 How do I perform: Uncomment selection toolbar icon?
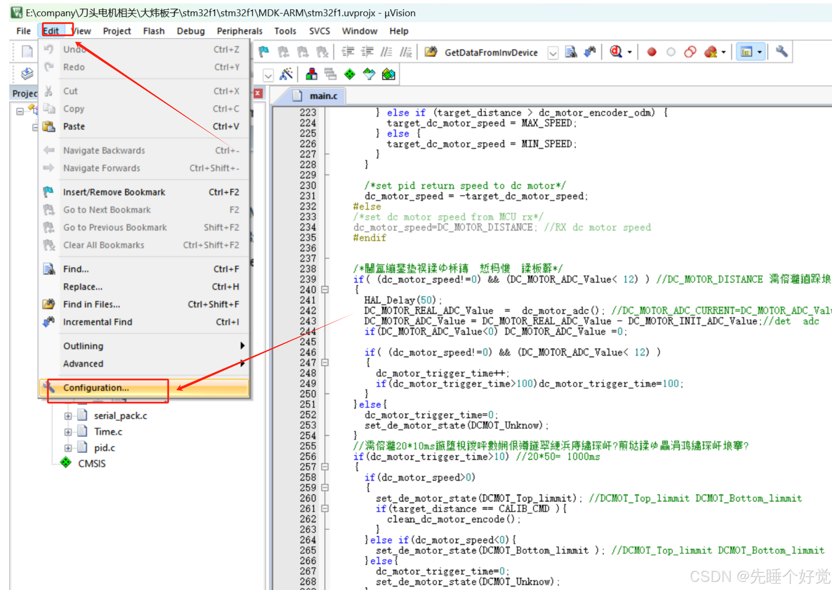click(406, 52)
